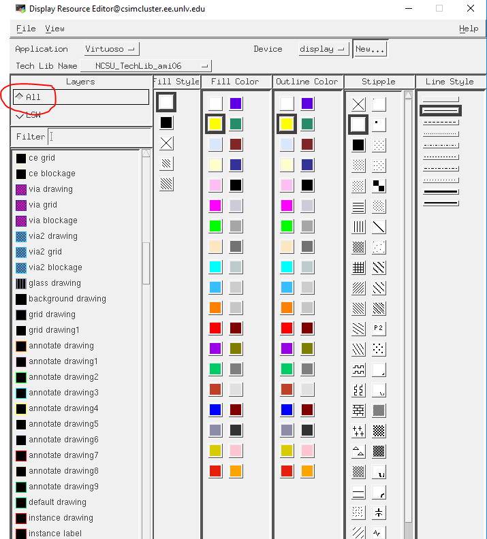Viewport: 487px width, 539px height.
Task: Choose the checkerboard stipple pattern
Action: click(379, 186)
